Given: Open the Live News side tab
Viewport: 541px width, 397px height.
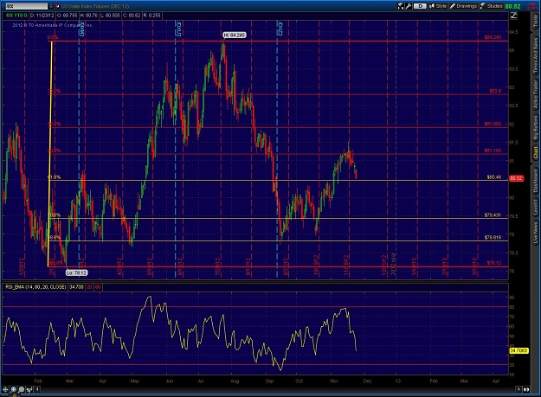Looking at the screenshot, I should tap(536, 233).
